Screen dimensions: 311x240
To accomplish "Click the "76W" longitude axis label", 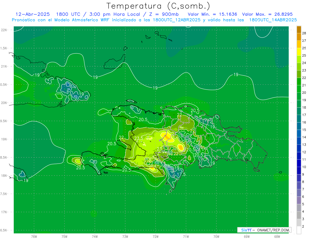I will (x=34, y=237).
